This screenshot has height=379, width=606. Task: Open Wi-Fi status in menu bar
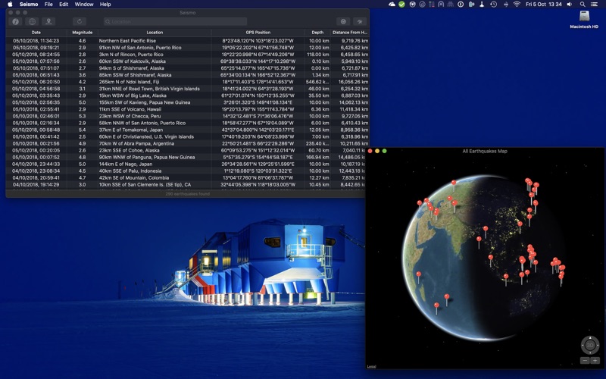[x=517, y=5]
